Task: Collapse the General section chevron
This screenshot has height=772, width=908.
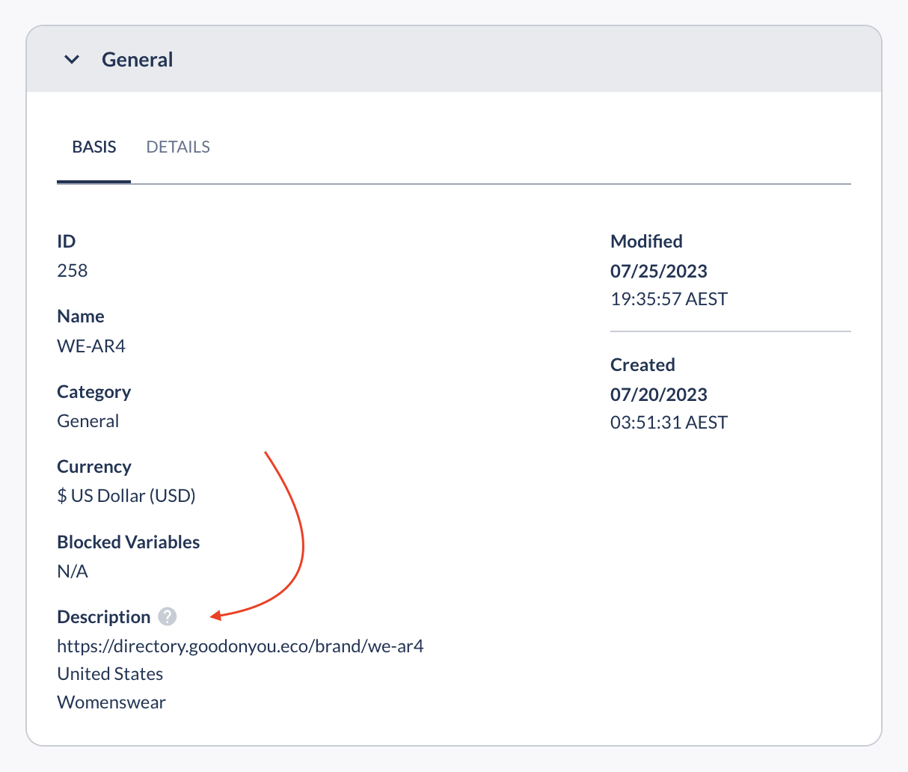Action: pyautogui.click(x=72, y=60)
